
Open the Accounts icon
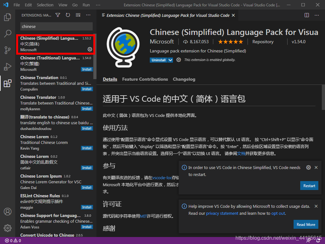coord(8,212)
